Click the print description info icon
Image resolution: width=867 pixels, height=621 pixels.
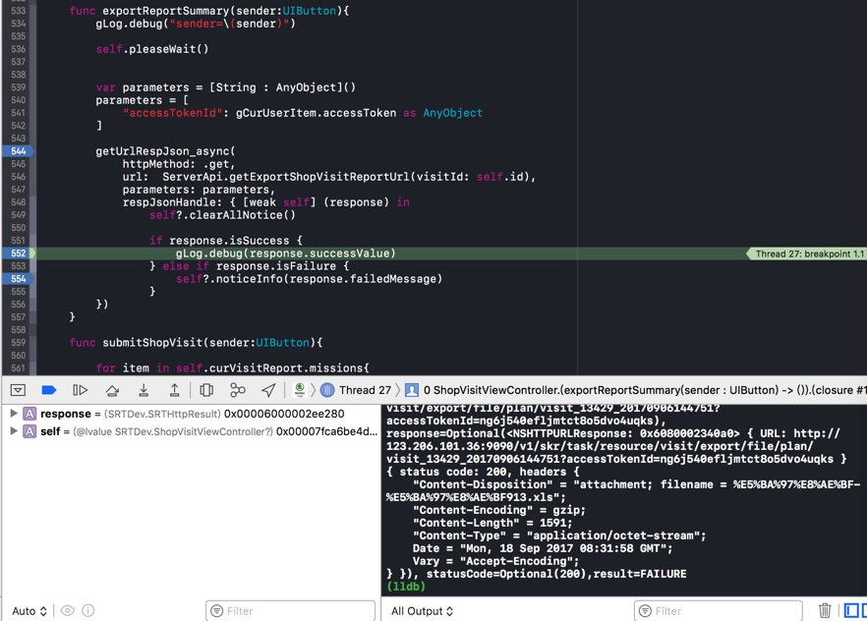click(x=87, y=610)
